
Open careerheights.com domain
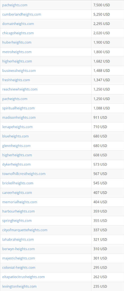coord(17,193)
